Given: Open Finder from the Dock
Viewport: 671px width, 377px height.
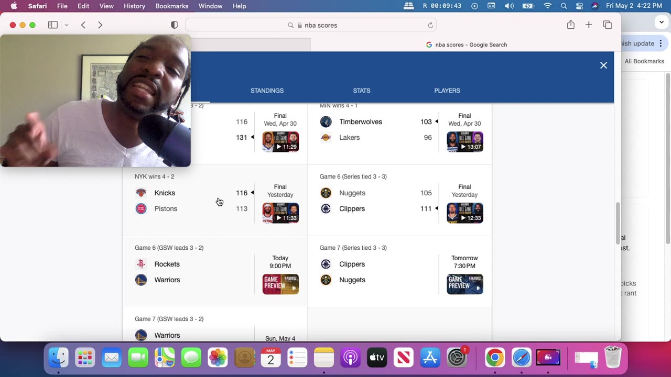Looking at the screenshot, I should coord(58,358).
